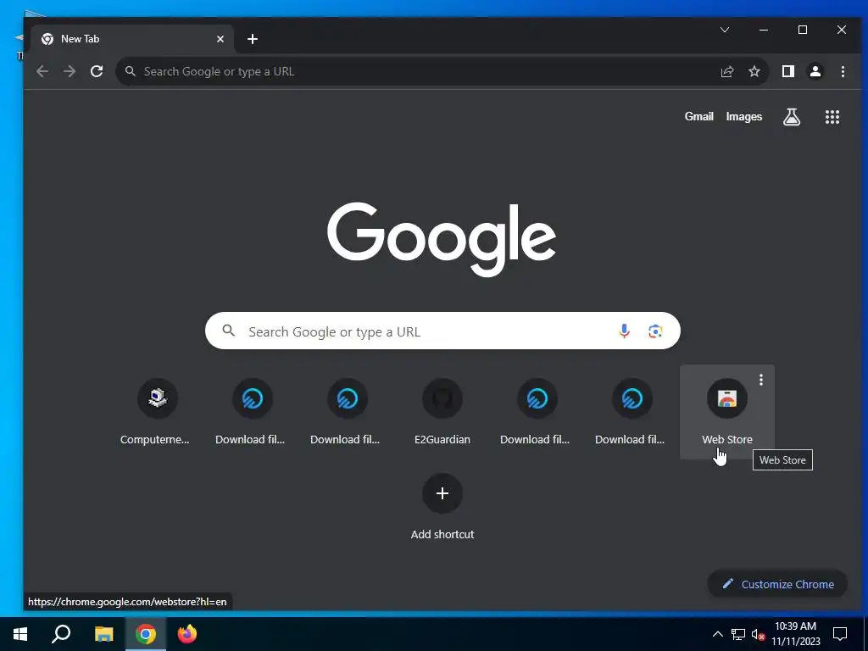Screen dimensions: 868x651
Task: Open the Web Store shortcut tile
Action: pyautogui.click(x=726, y=412)
